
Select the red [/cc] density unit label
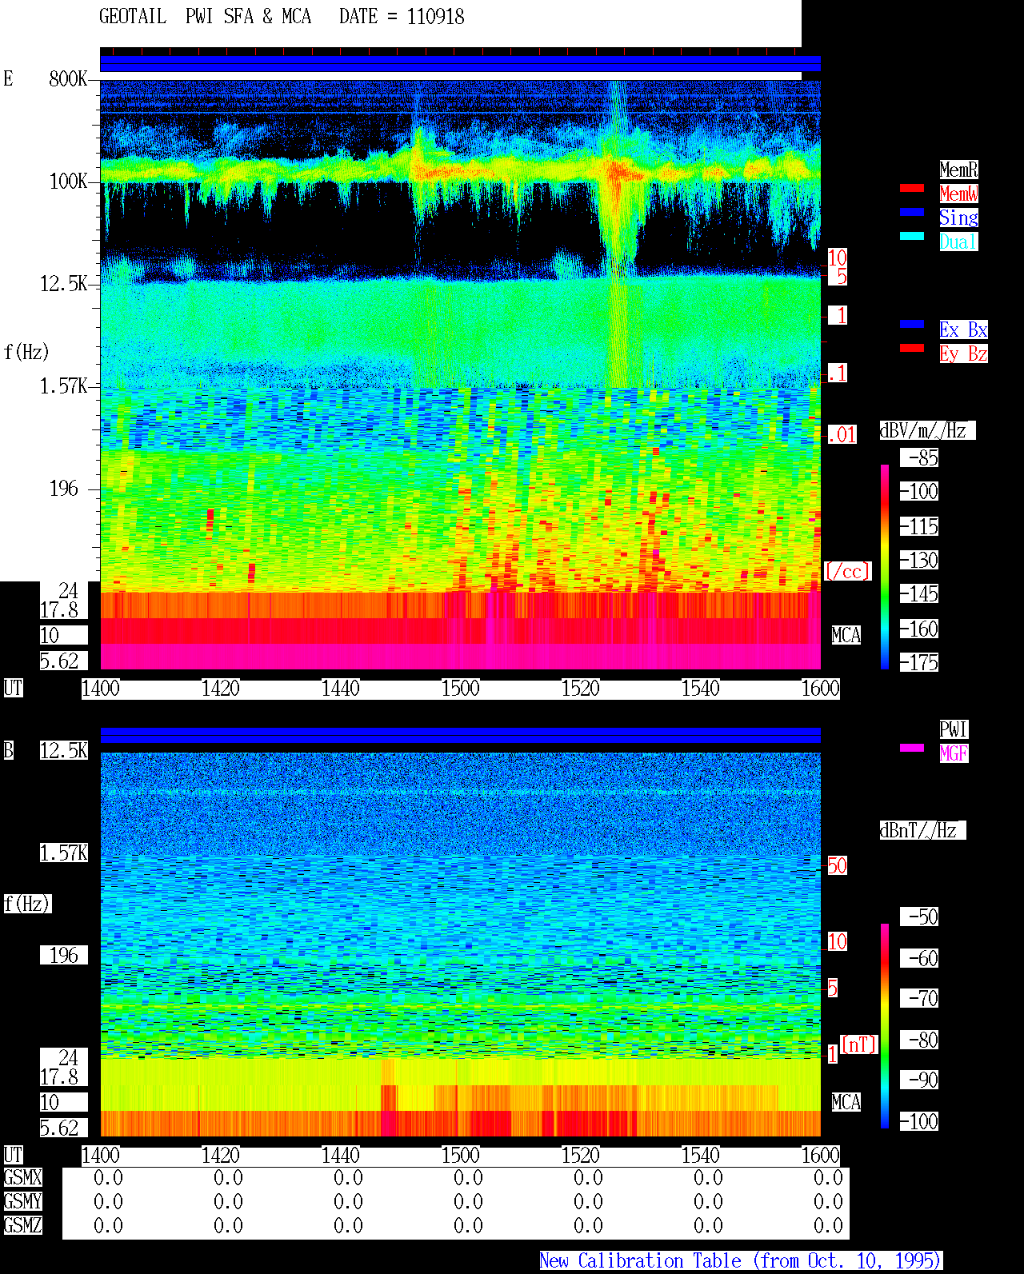pyautogui.click(x=847, y=571)
